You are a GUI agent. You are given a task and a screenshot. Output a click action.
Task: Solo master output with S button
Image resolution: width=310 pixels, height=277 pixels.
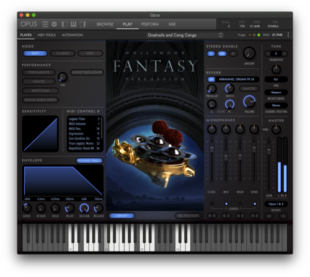click(283, 216)
